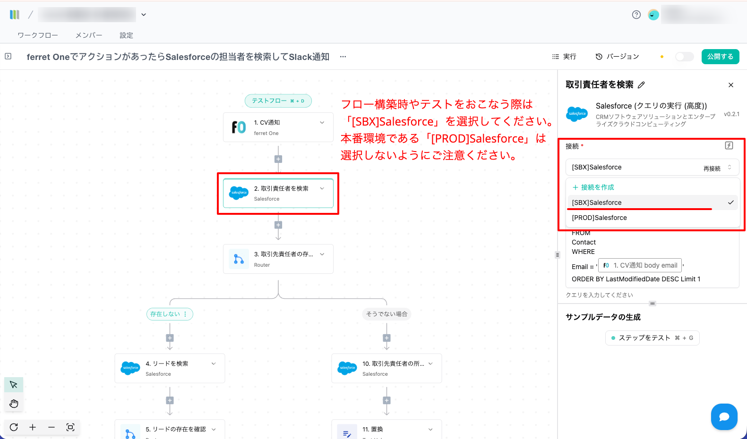Screen dimensions: 747x439
Task: Click the side panel resize handle
Action: click(558, 255)
